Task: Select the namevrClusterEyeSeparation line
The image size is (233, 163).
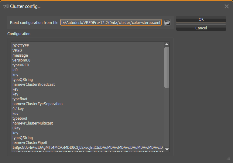Action: pos(37,104)
